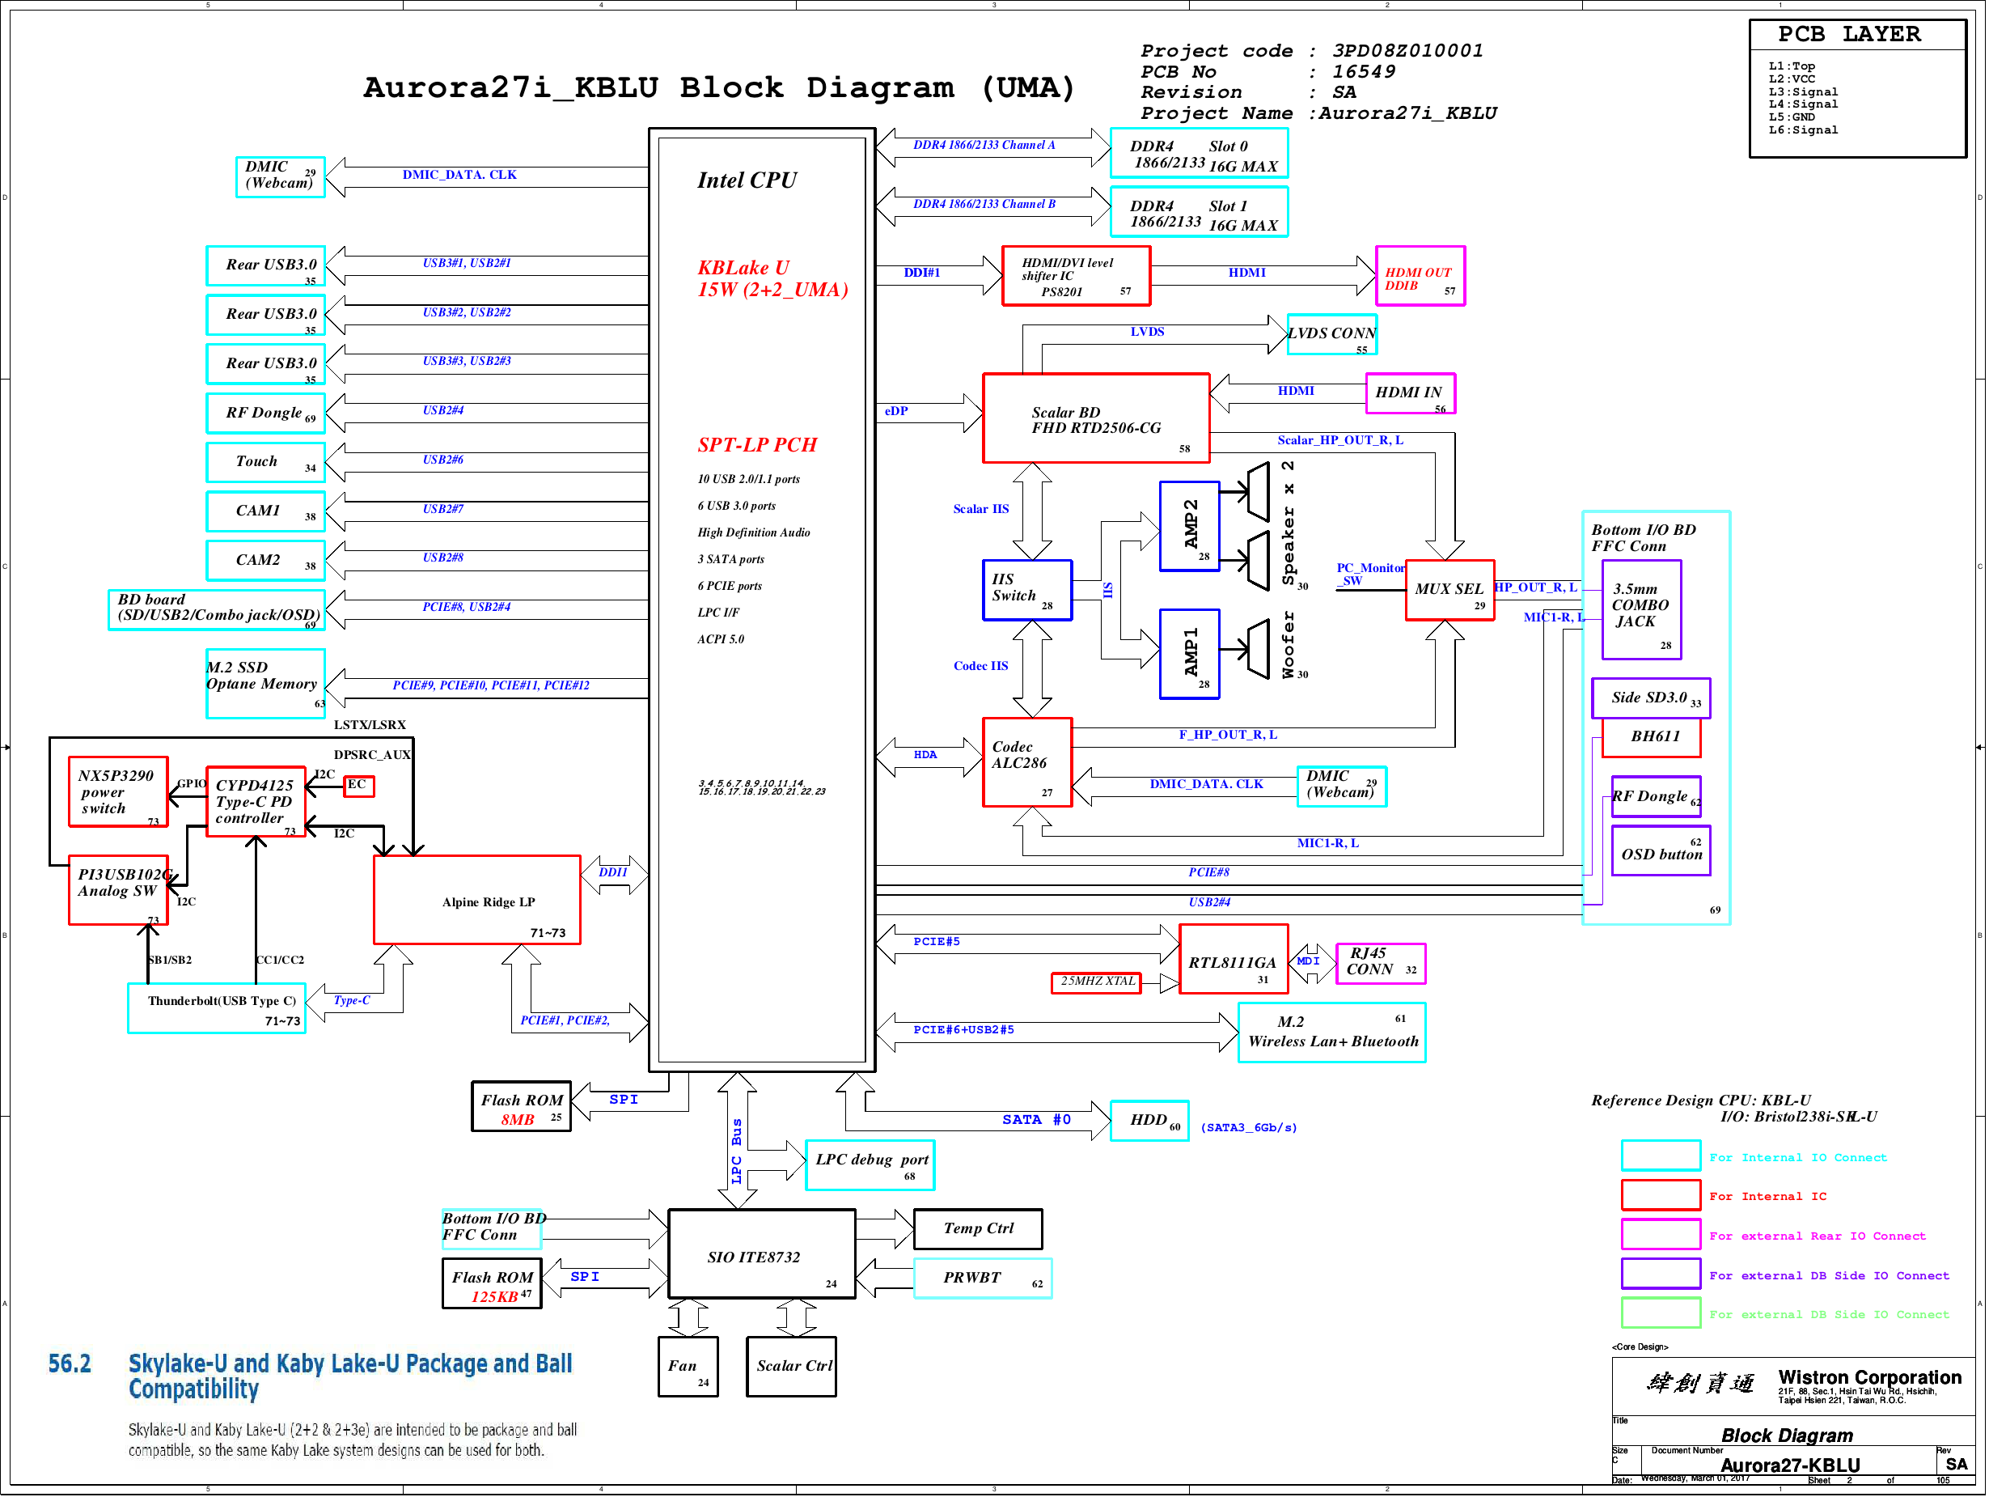This screenshot has height=1497, width=1989.
Task: Select the LVDS CONN block
Action: [1331, 335]
